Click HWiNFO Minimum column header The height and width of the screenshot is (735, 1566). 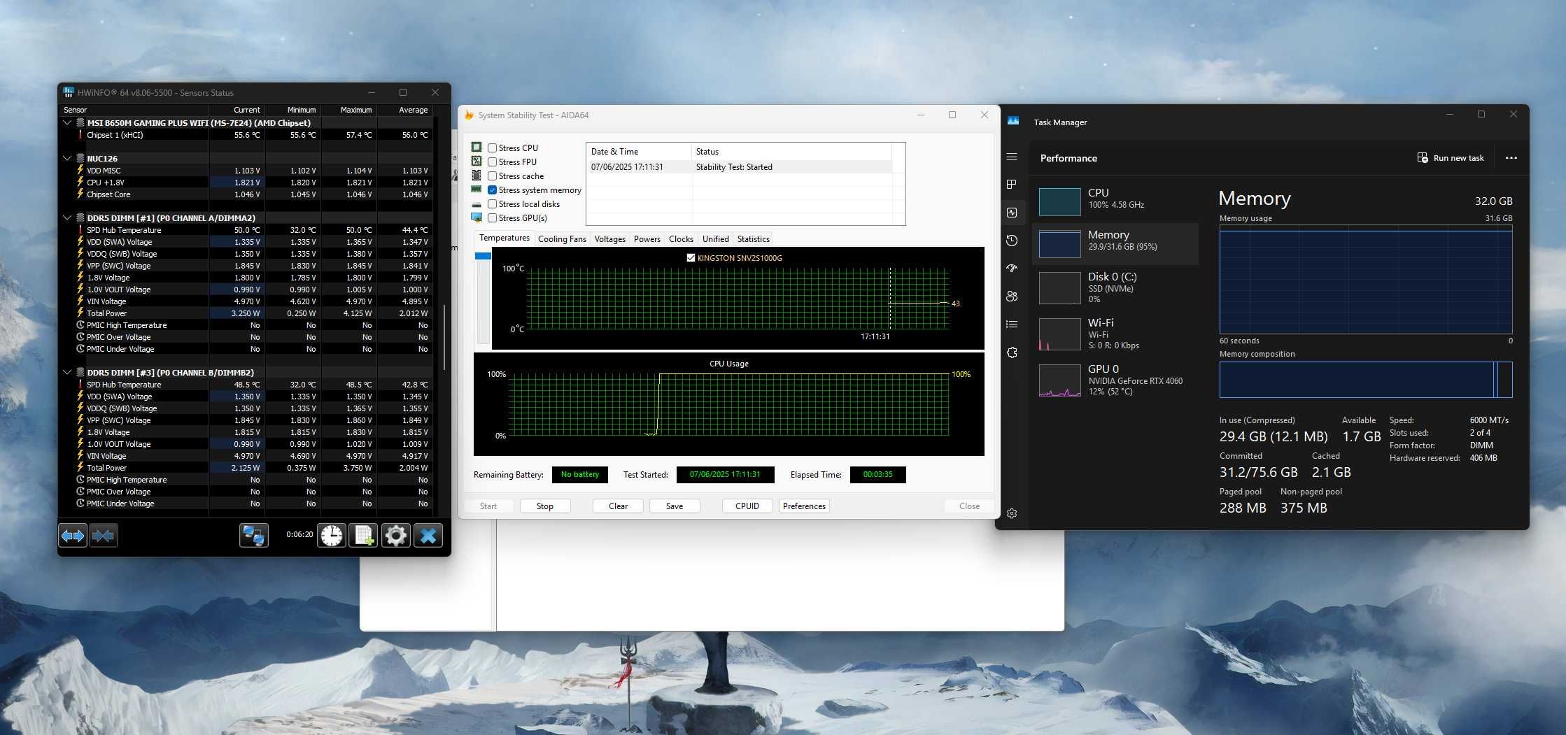(292, 110)
